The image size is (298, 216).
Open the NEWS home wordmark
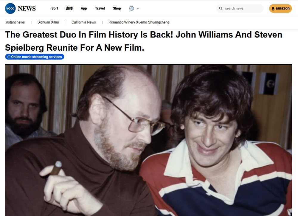pos(27,9)
